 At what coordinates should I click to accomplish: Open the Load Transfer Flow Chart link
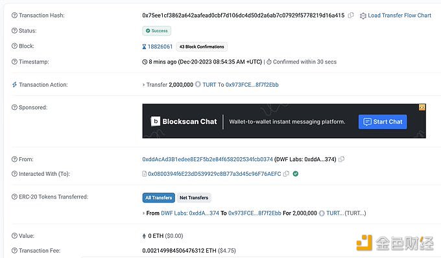[x=396, y=16]
